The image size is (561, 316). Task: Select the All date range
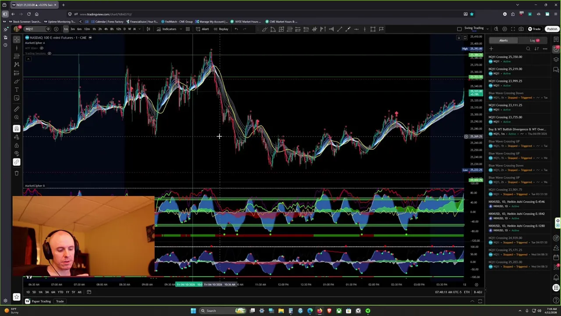[x=79, y=292]
